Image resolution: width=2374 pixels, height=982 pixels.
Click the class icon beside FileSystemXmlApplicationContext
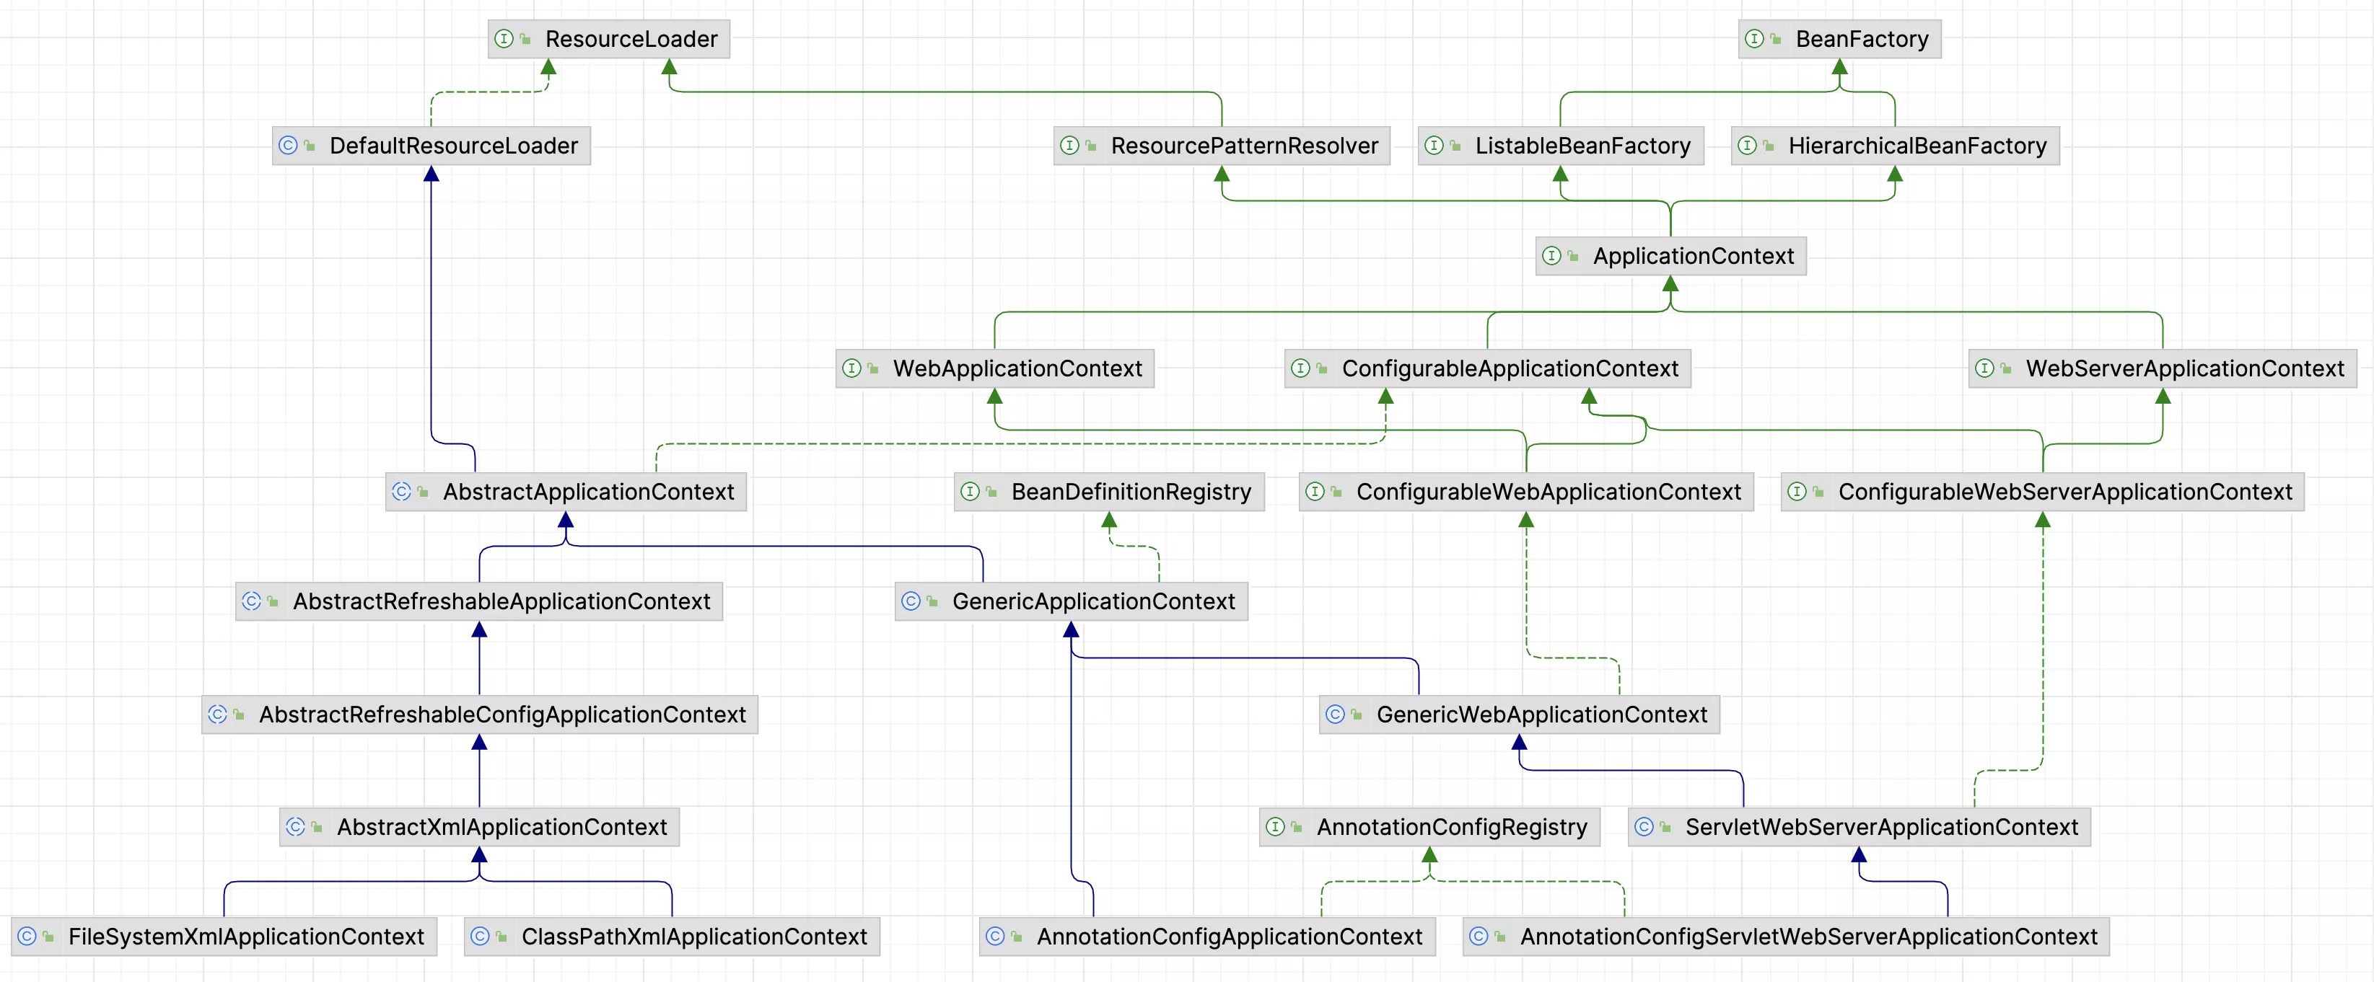pyautogui.click(x=27, y=937)
